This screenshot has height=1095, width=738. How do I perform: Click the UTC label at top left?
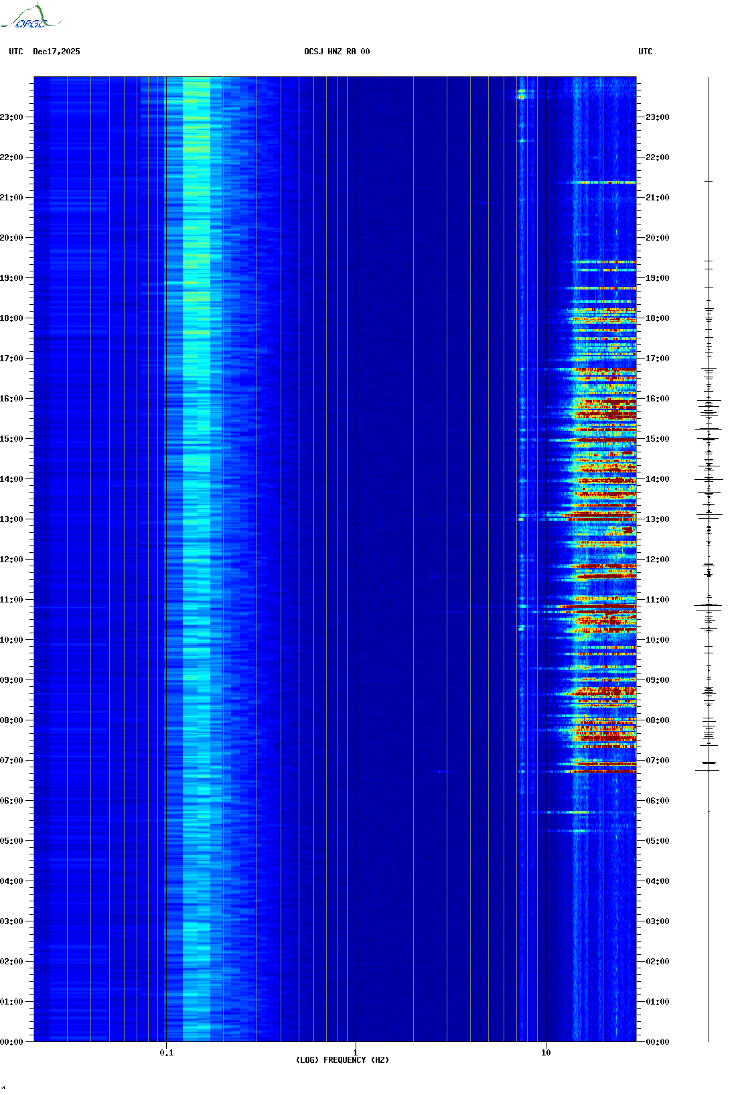[16, 52]
